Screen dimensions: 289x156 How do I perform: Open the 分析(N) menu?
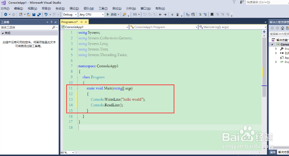tap(131, 8)
